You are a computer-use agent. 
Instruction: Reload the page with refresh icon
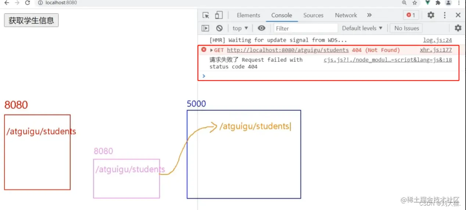click(x=28, y=3)
